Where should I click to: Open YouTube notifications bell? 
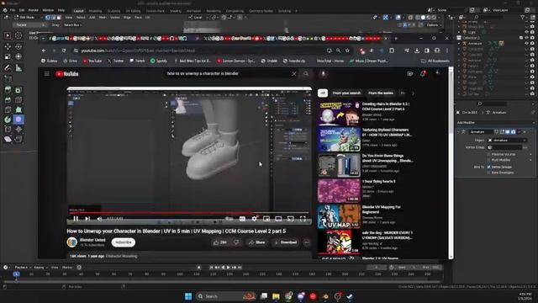pyautogui.click(x=423, y=73)
